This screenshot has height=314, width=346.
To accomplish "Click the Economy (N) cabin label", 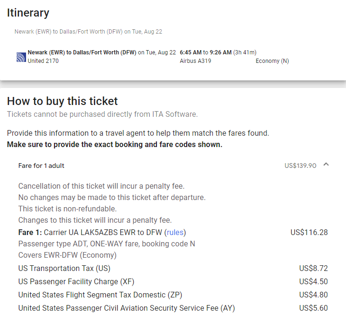I will pos(272,61).
